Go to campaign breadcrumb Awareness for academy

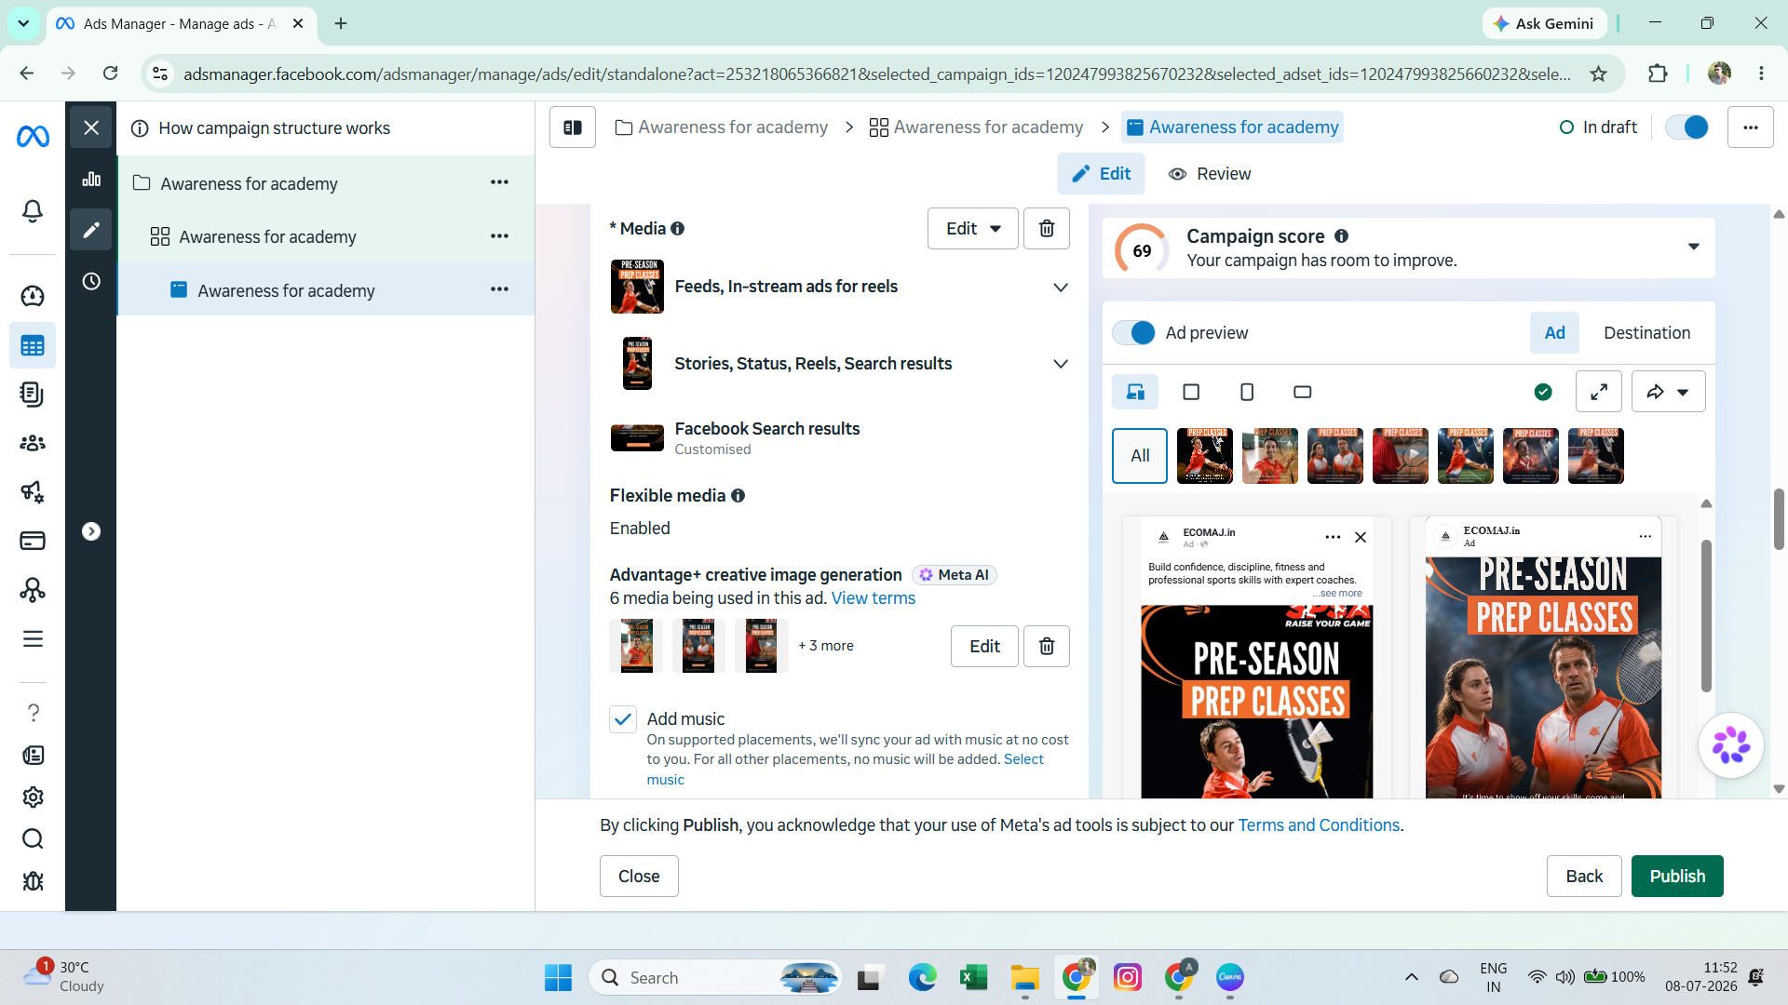click(722, 127)
